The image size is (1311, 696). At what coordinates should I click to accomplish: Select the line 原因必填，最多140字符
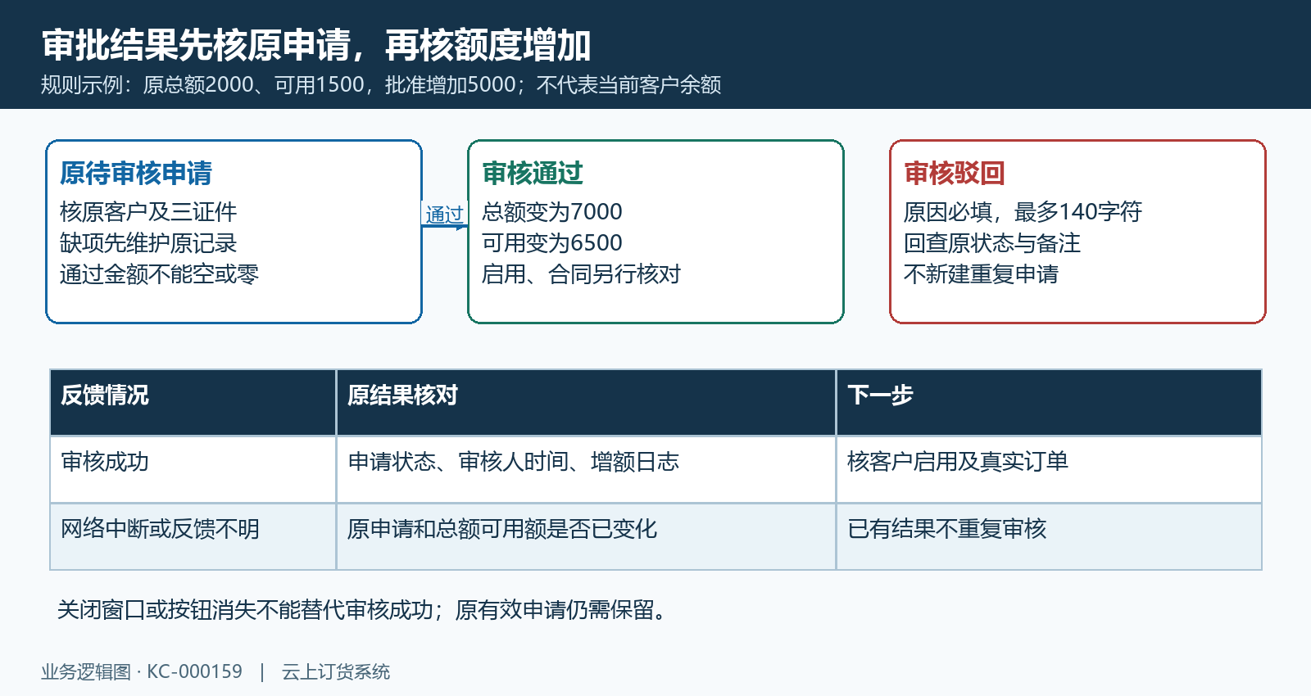(x=1023, y=212)
